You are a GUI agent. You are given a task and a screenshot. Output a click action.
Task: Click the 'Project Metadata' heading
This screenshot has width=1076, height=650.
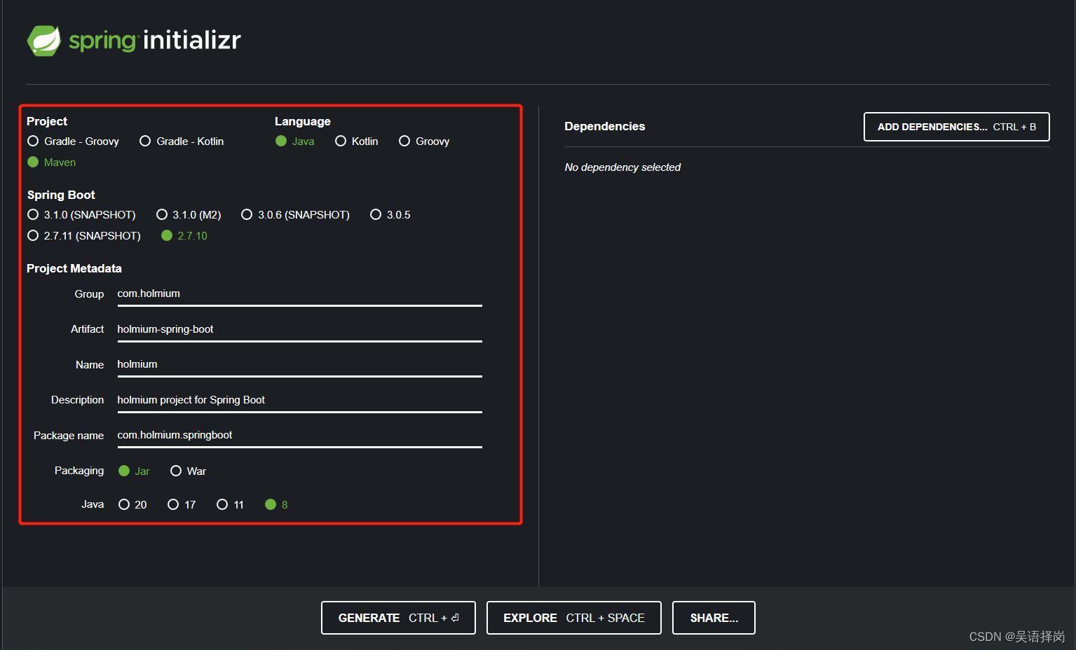[74, 269]
